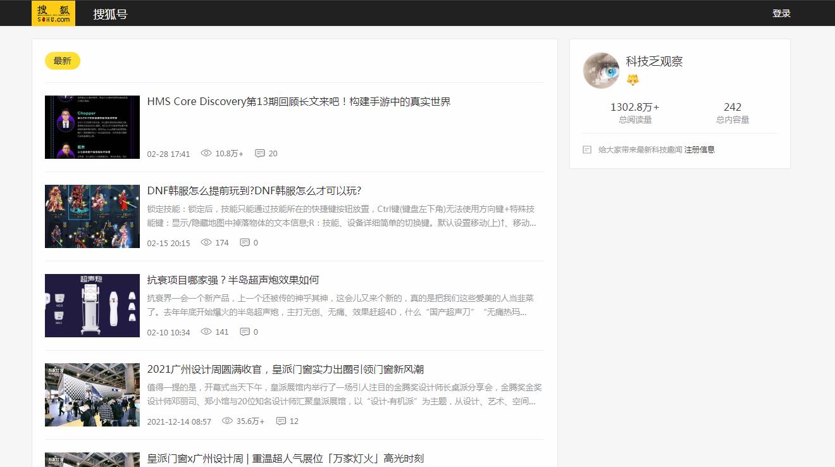Open 抗衰项目哪家强 article title
This screenshot has width=835, height=467.
233,280
